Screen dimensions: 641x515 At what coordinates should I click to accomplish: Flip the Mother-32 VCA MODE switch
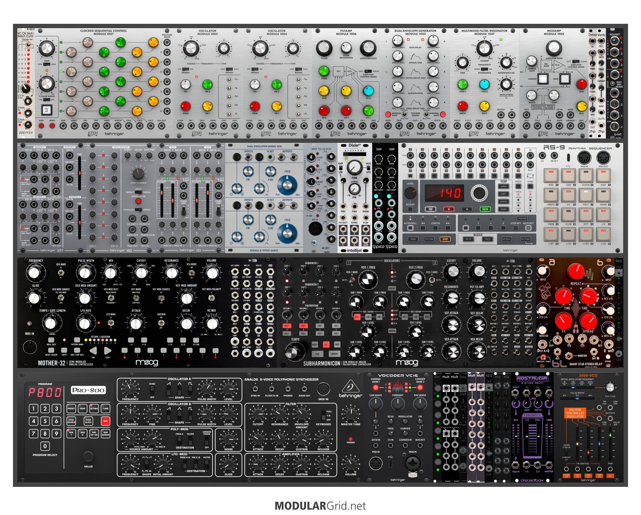click(x=191, y=272)
